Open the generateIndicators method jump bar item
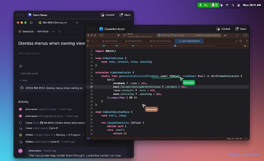This screenshot has width=264, height=161. pos(194,46)
